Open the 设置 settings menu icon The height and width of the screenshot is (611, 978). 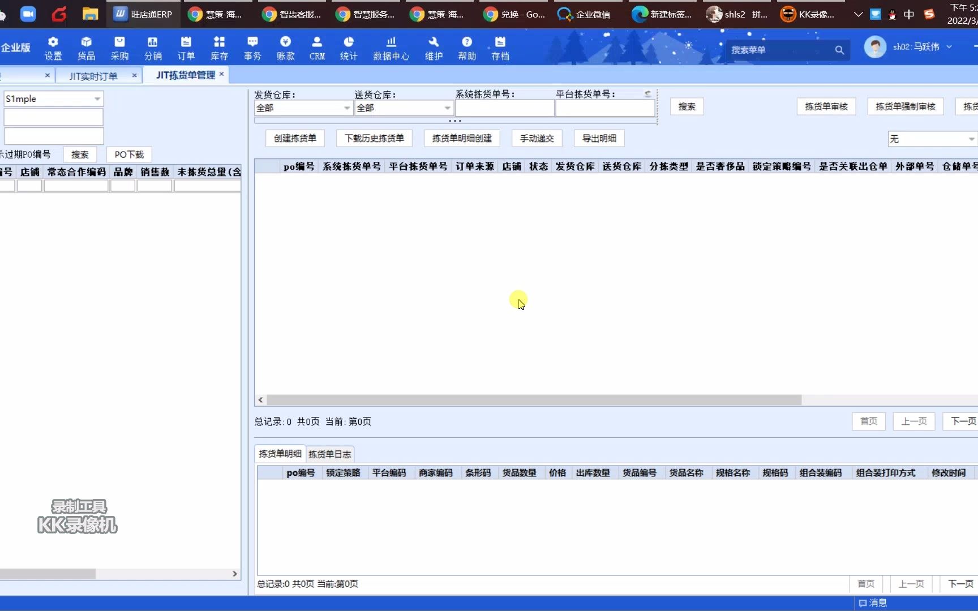(53, 48)
